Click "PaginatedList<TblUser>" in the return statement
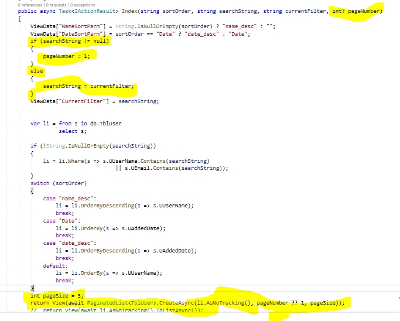Image resolution: width=400 pixels, height=321 pixels. [121, 303]
